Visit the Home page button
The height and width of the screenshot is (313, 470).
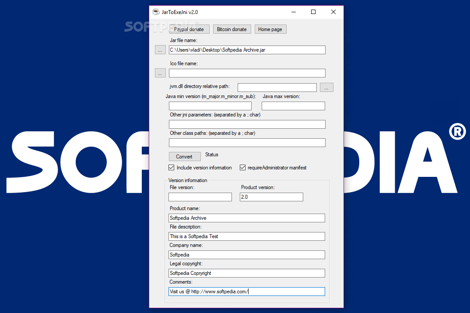click(x=270, y=29)
